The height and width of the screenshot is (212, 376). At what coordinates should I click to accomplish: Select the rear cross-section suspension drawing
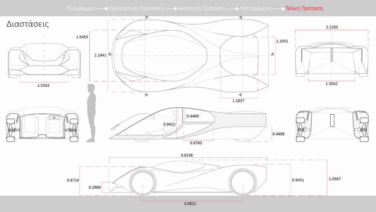pyautogui.click(x=332, y=124)
